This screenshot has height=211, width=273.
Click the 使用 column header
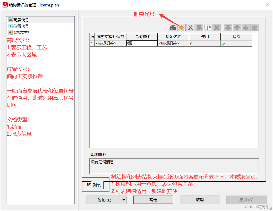[x=205, y=37]
